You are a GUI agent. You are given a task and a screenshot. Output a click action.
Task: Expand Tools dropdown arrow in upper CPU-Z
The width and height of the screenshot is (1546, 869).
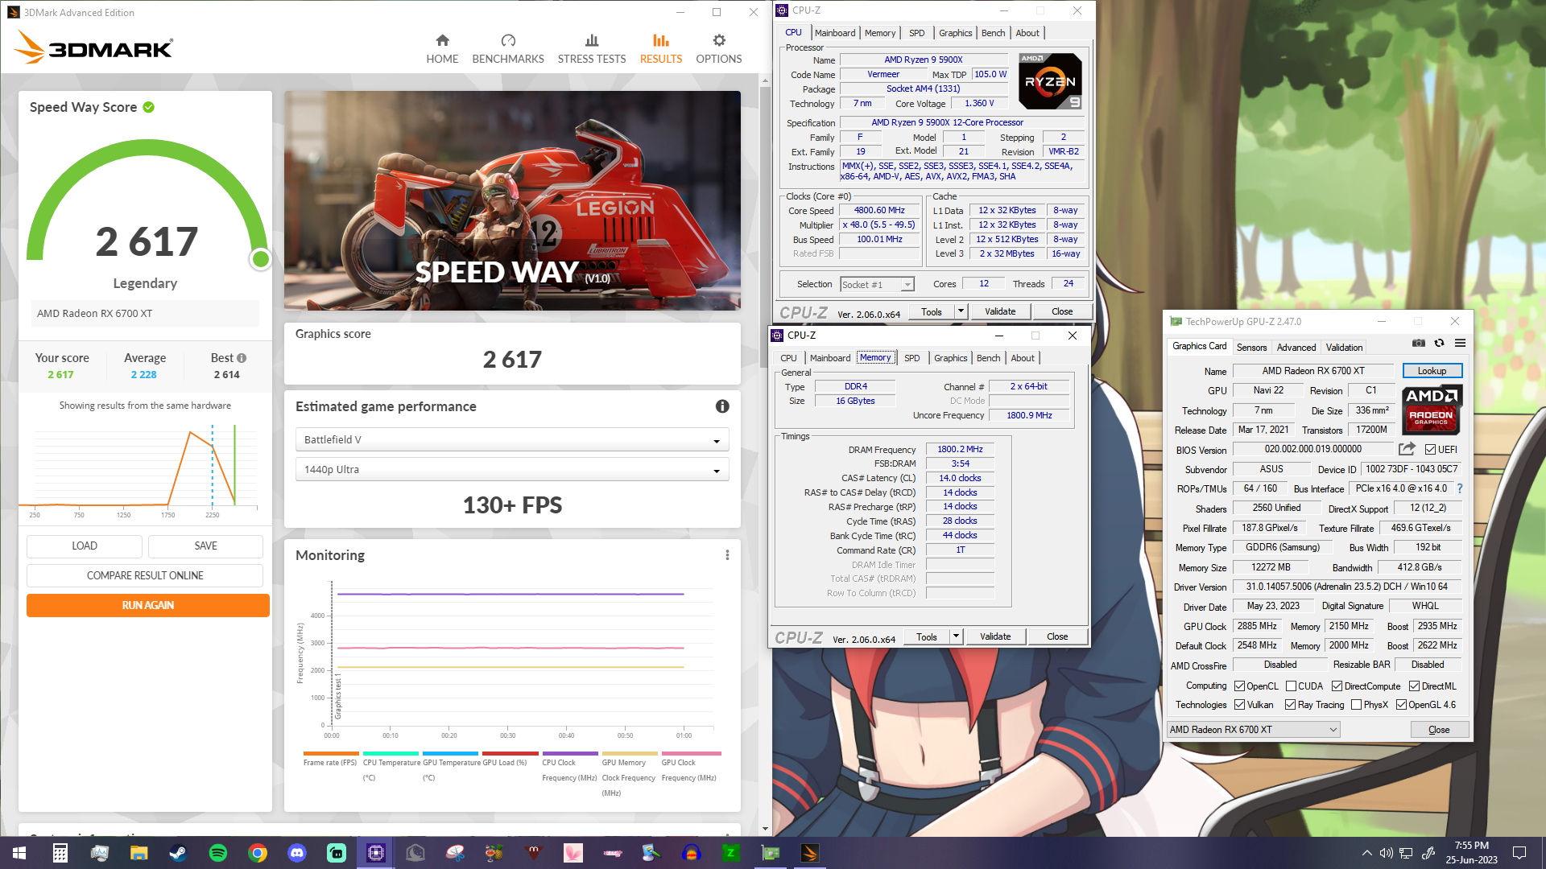click(961, 311)
